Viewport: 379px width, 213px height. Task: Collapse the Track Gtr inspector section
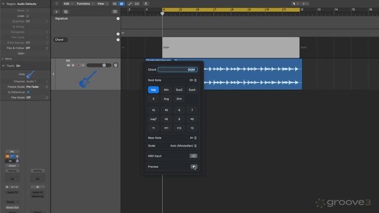pyautogui.click(x=3, y=66)
